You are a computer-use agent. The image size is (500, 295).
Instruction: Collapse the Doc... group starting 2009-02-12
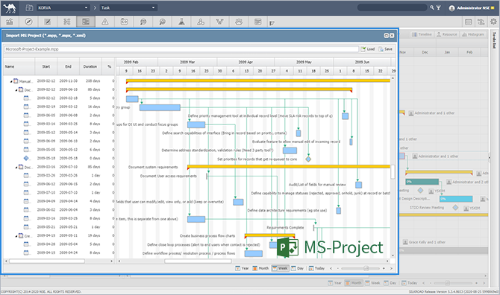click(x=16, y=90)
